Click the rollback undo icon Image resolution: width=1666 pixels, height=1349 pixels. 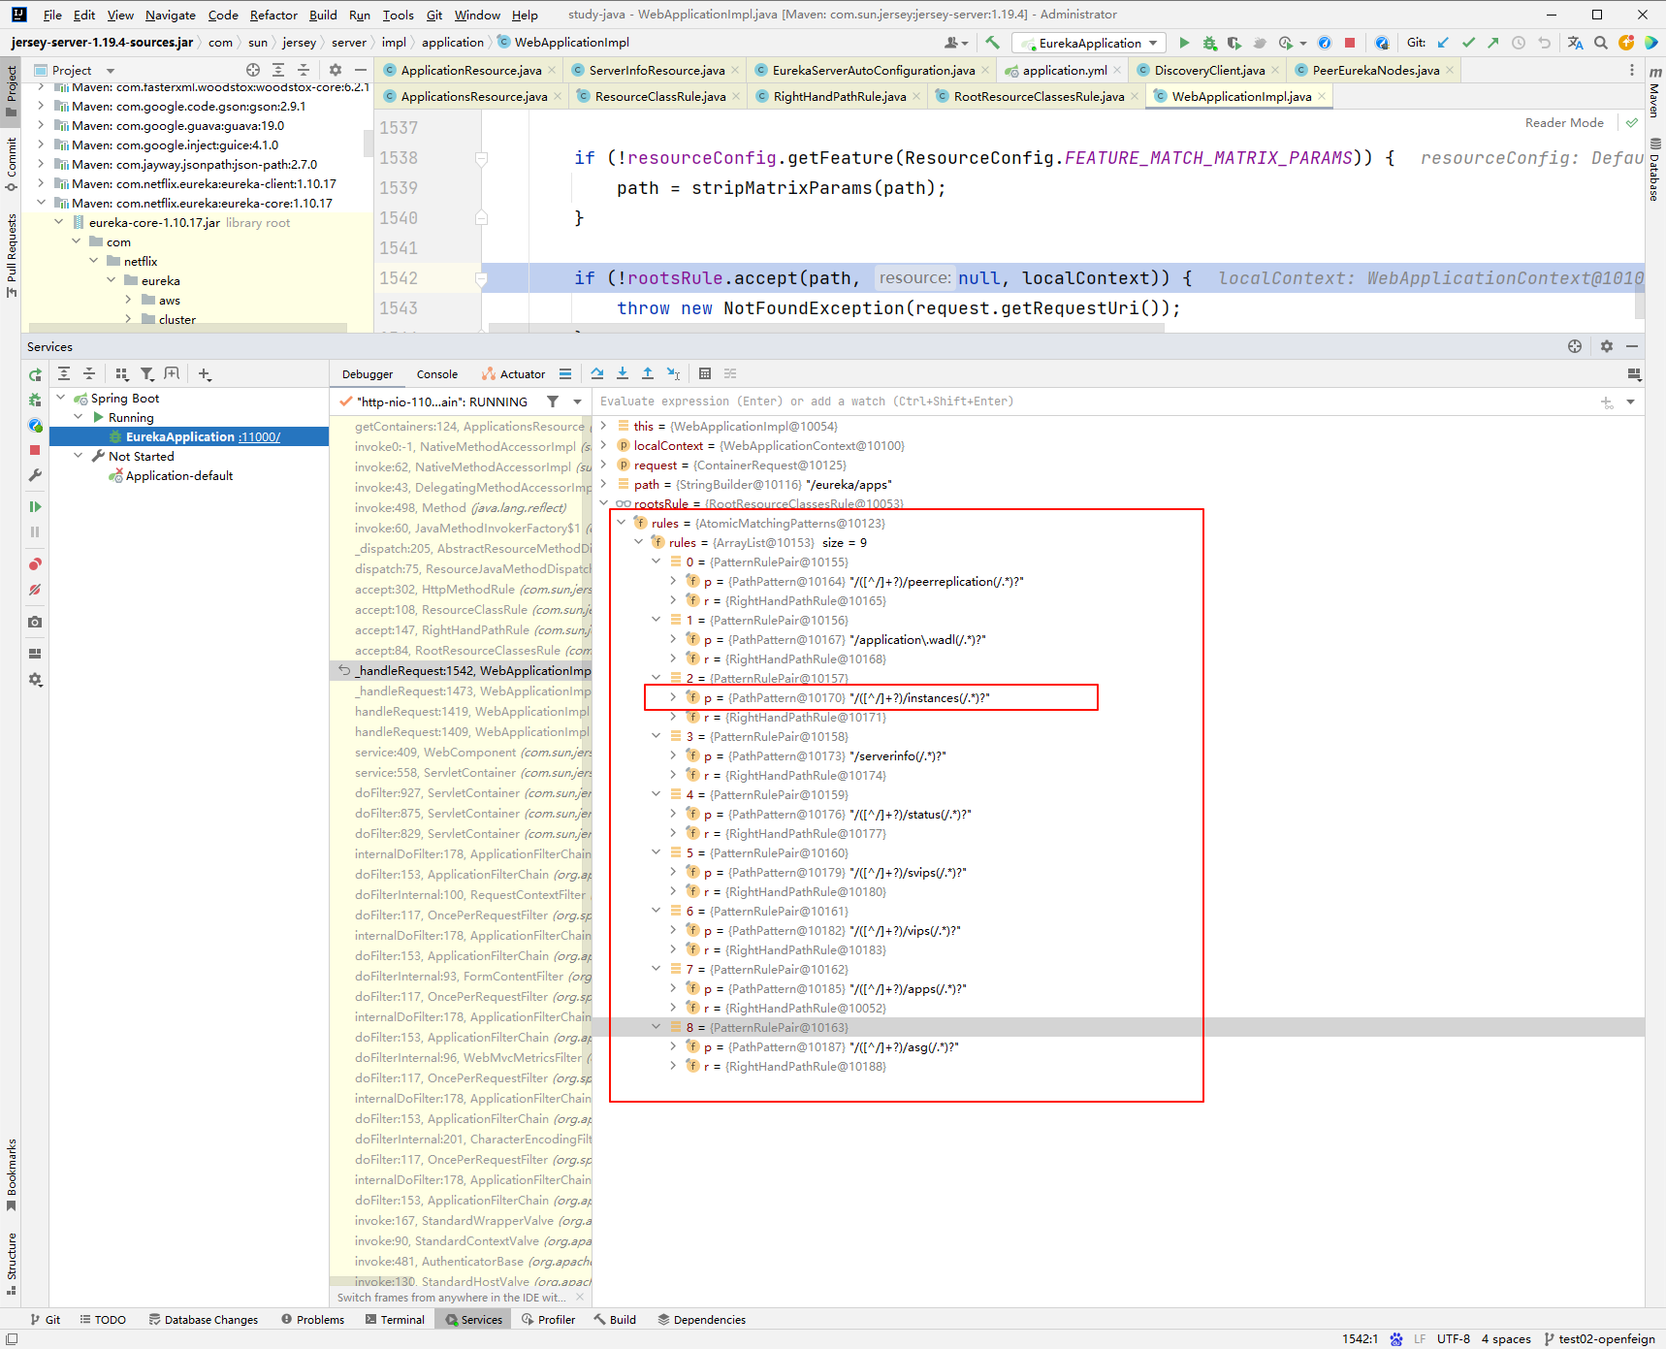point(1544,43)
